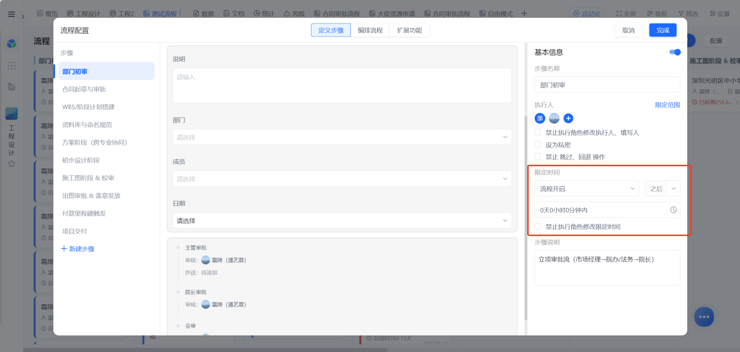Select the 部门初审 step
Image resolution: width=740 pixels, height=352 pixels.
(106, 71)
